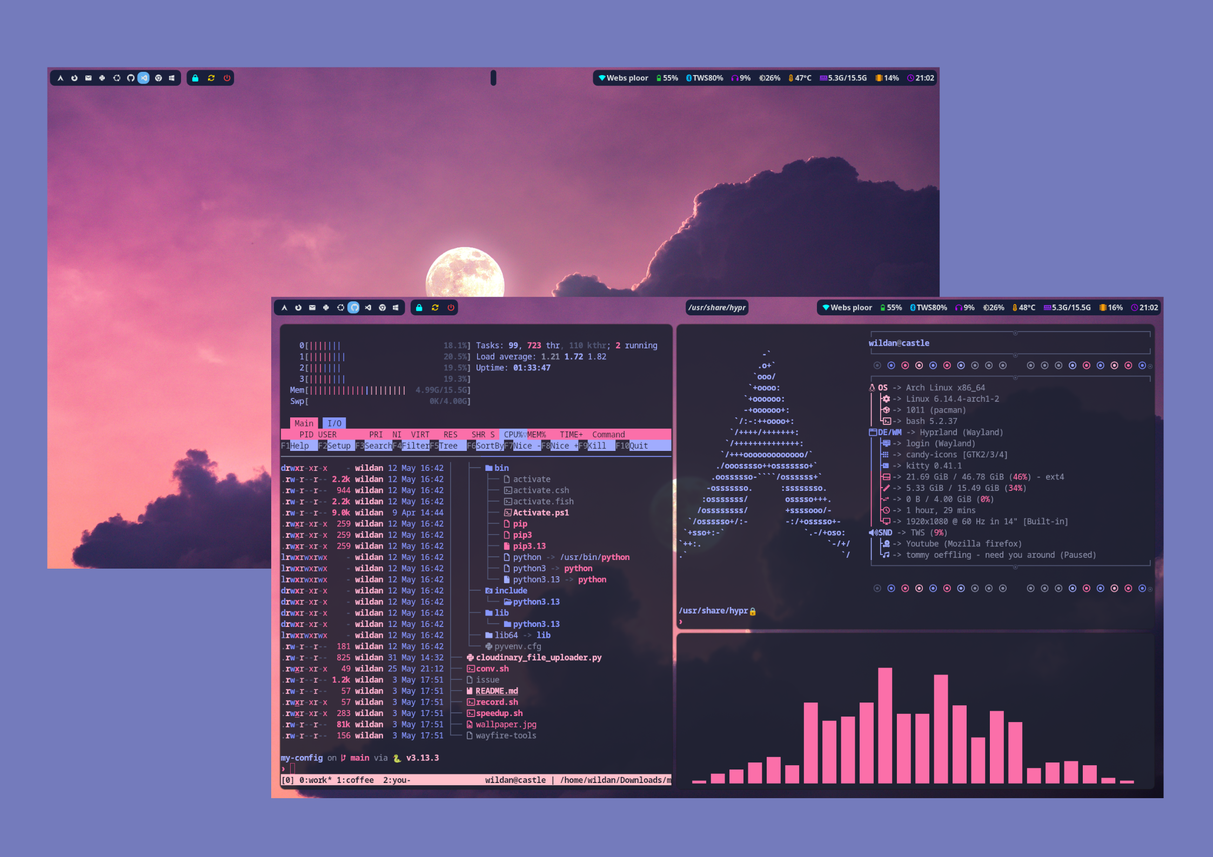
Task: Launch Python from the launcher bar
Action: (x=326, y=307)
